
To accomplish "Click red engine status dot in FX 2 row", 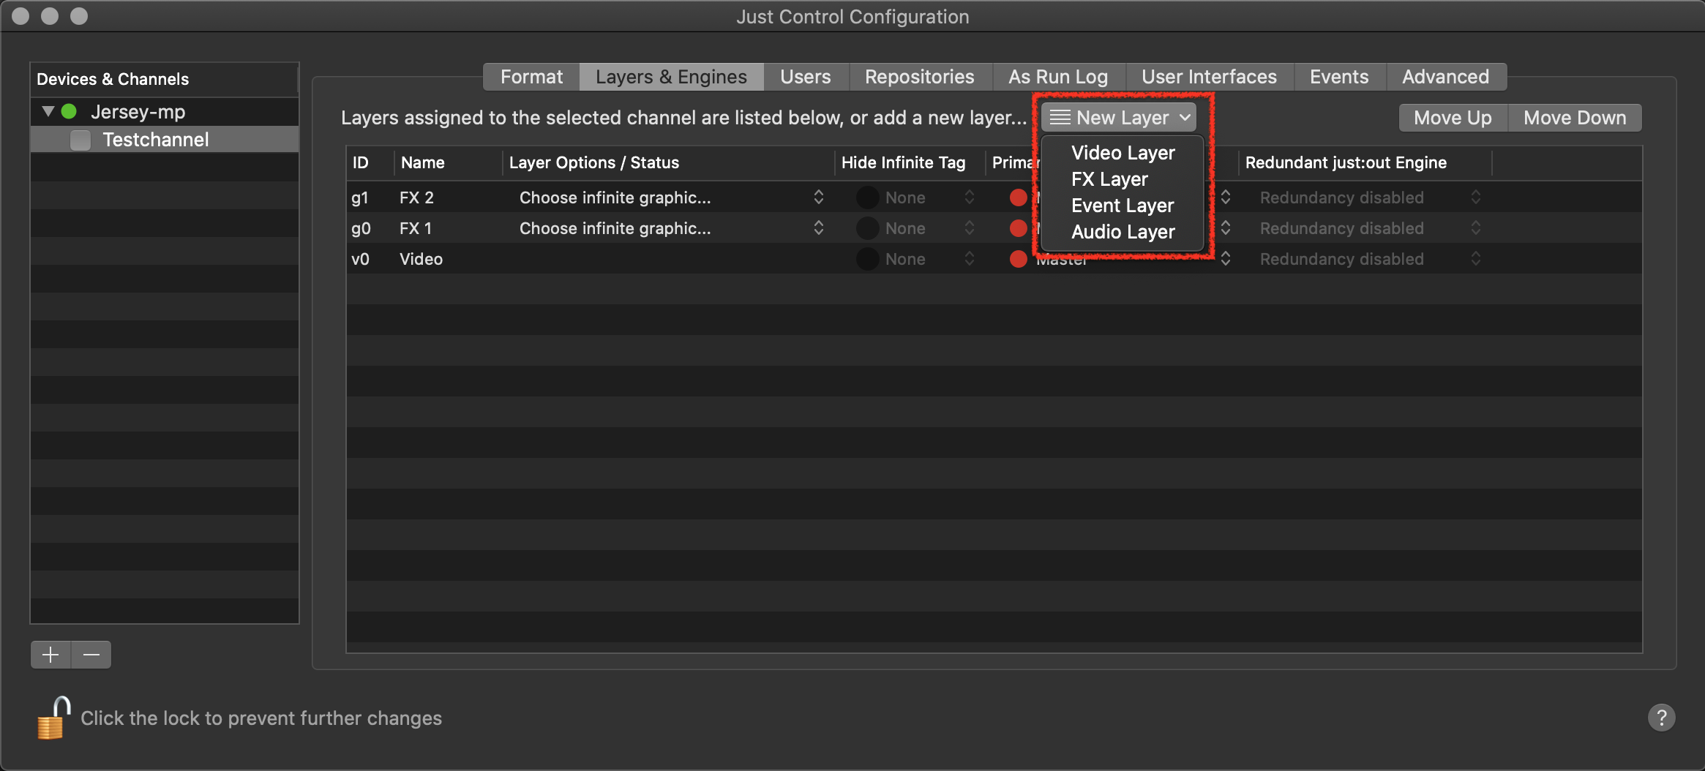I will point(1018,198).
